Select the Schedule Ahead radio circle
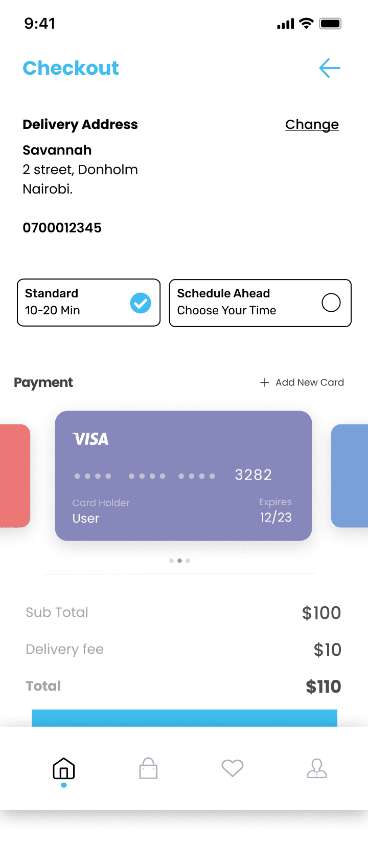The image size is (368, 859). tap(331, 303)
